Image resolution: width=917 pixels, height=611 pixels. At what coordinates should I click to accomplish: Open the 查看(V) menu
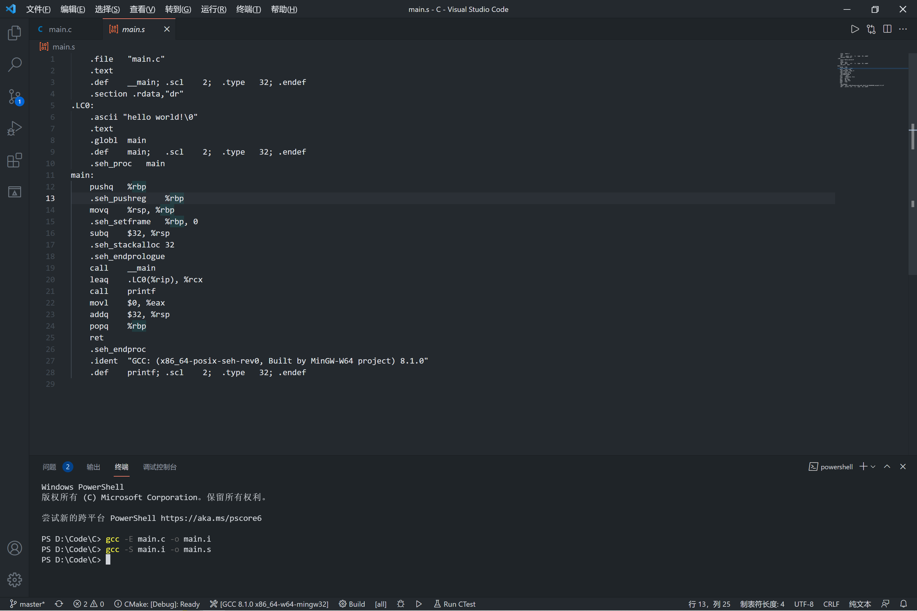point(142,9)
